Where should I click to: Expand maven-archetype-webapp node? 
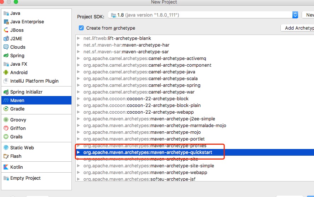pos(78,172)
